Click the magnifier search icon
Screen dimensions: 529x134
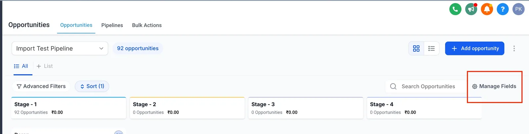pos(393,86)
